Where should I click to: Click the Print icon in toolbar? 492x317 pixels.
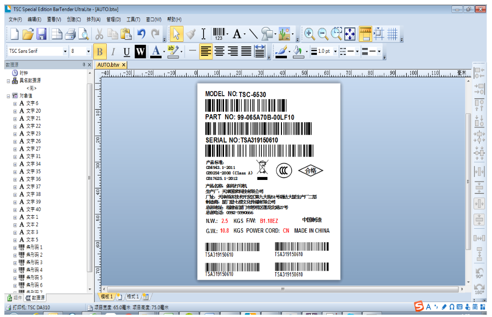pyautogui.click(x=70, y=34)
